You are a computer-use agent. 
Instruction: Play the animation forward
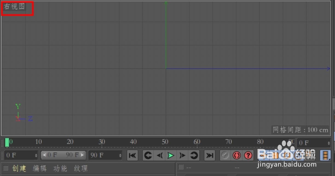coord(171,155)
